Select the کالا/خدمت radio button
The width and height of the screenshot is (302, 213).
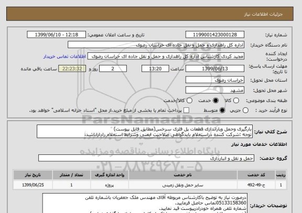[x=189, y=100]
